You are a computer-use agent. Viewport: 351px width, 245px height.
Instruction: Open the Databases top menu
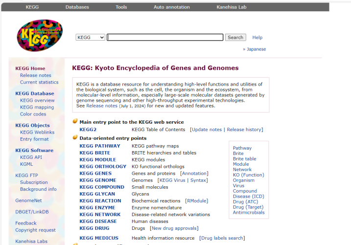tap(77, 7)
